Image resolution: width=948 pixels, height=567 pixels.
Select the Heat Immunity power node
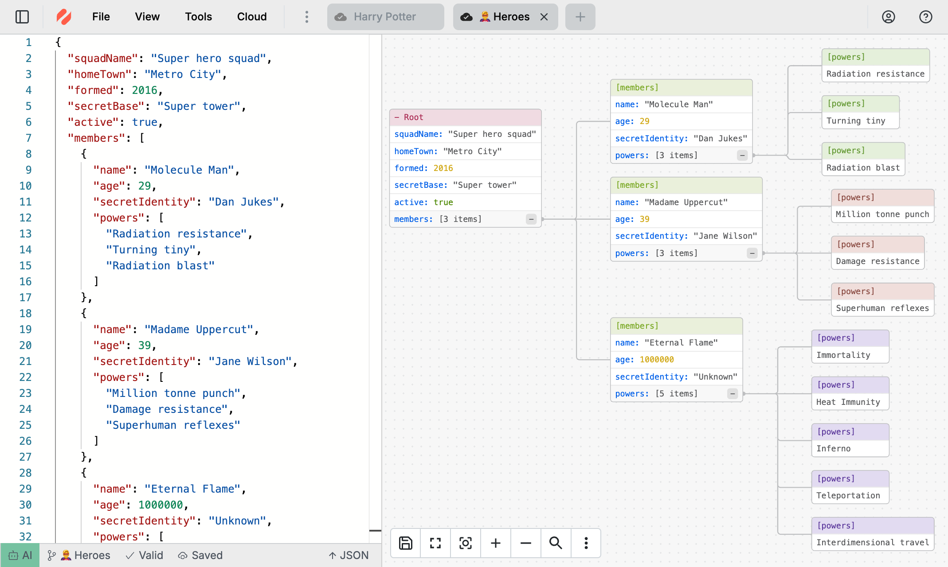(x=850, y=394)
